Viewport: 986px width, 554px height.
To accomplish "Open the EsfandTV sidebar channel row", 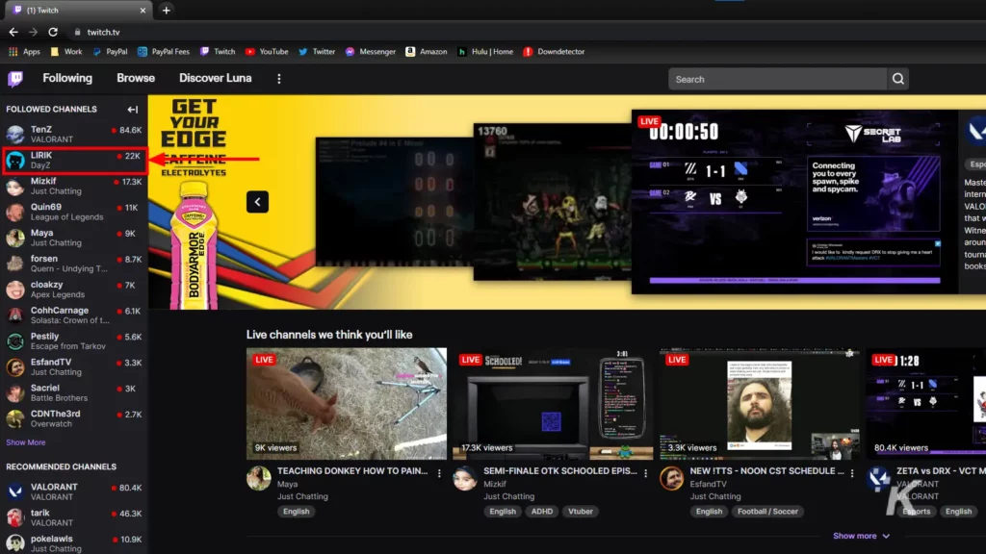I will 74,366.
